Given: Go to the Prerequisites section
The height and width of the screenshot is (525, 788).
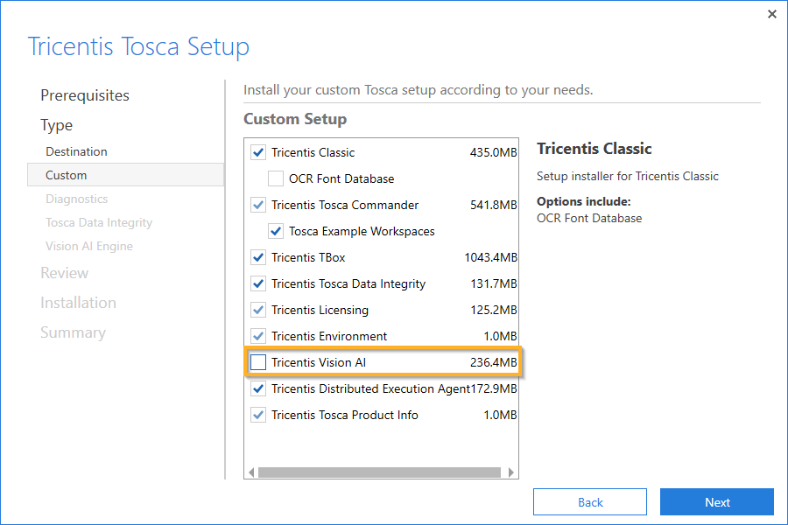Looking at the screenshot, I should pyautogui.click(x=85, y=95).
